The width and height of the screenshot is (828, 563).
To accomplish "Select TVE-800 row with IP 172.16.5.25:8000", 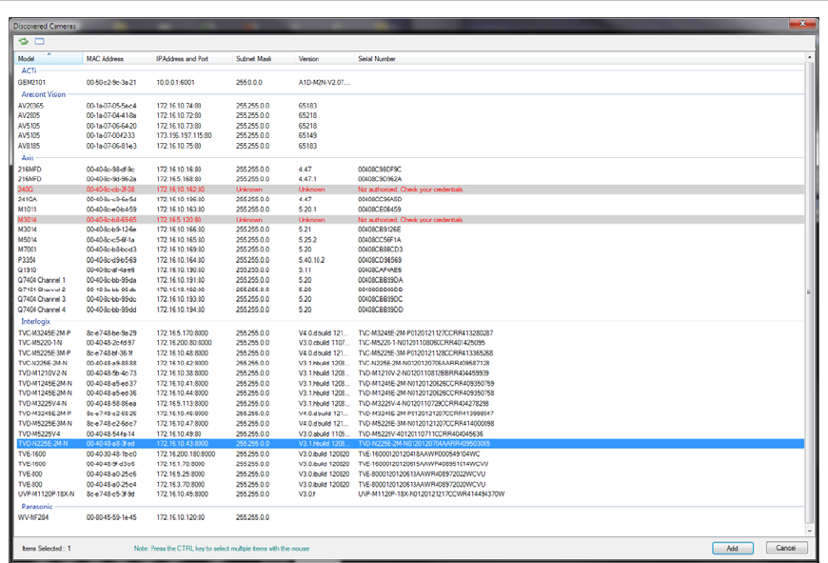I will click(410, 474).
